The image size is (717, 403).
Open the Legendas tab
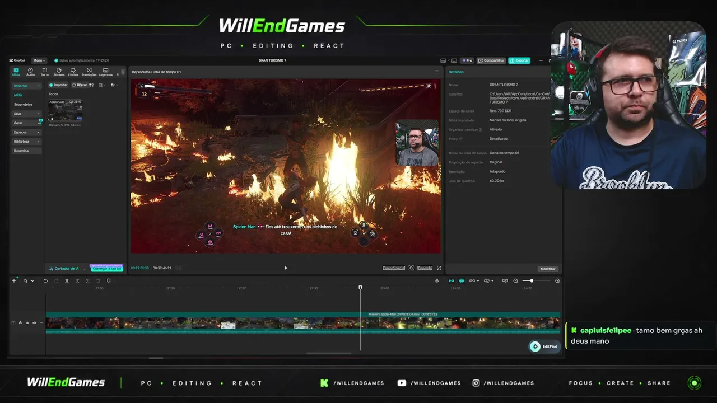(105, 72)
